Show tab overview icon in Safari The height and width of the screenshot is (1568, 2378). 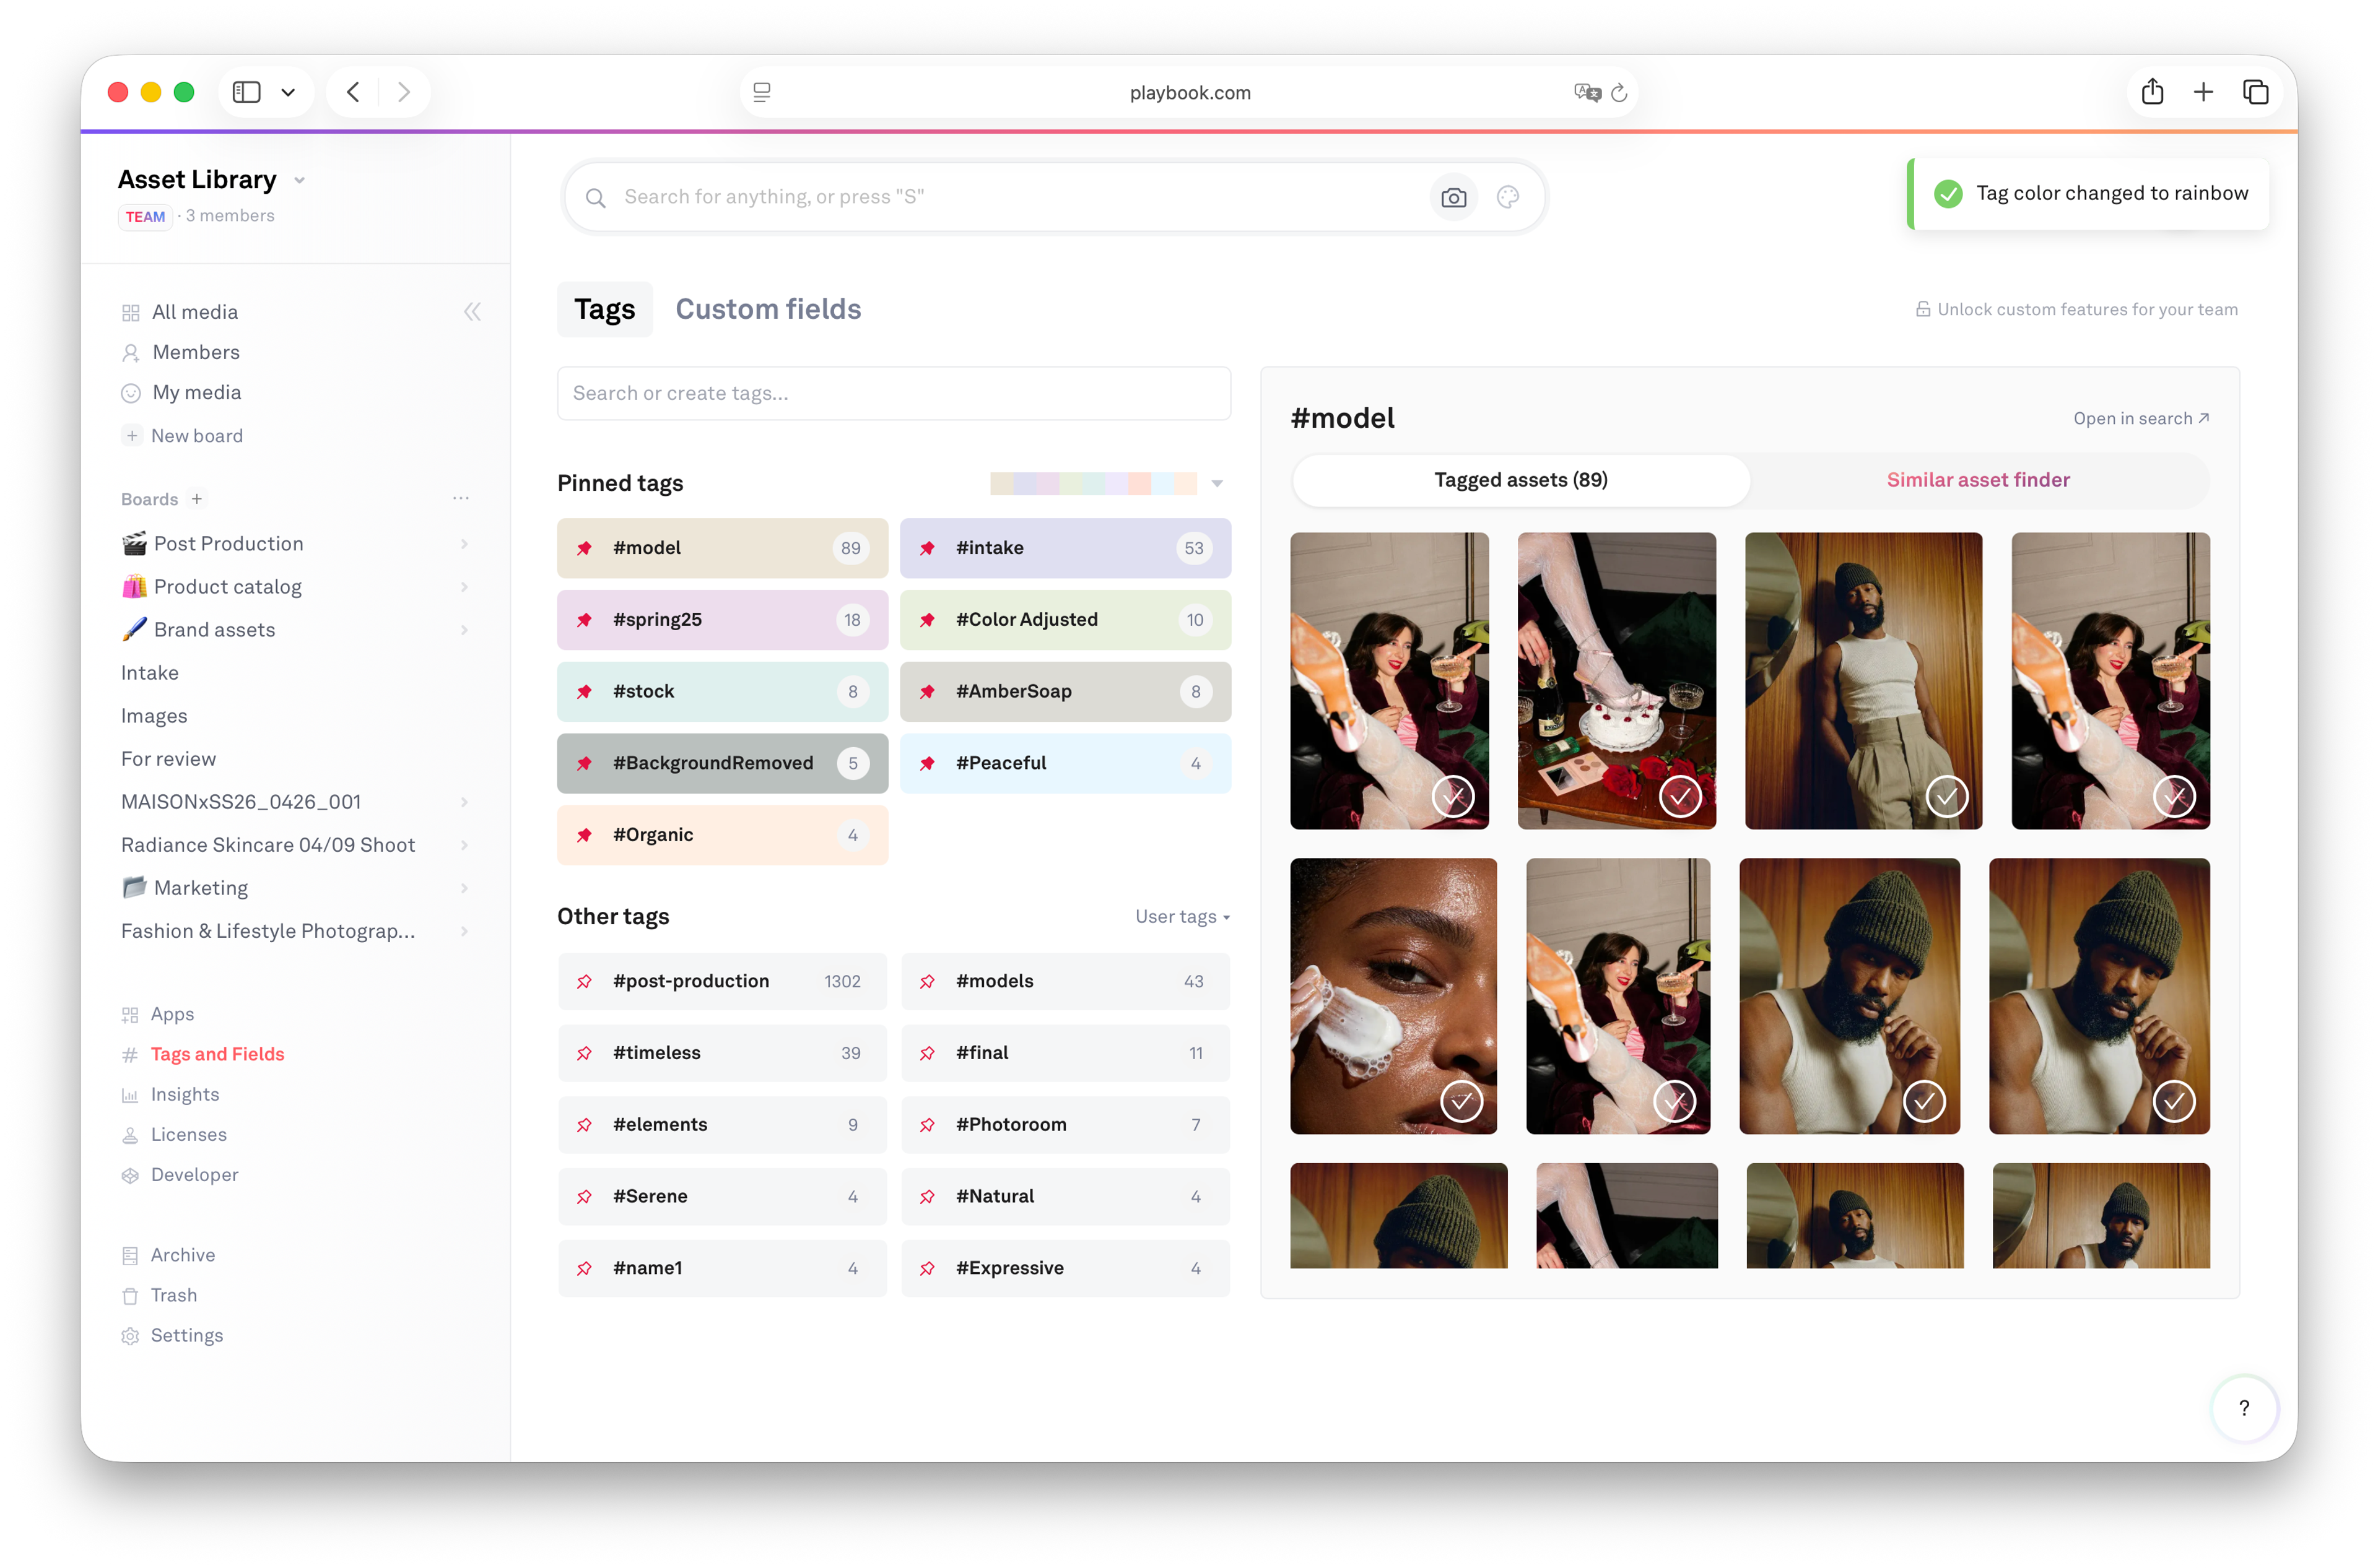pyautogui.click(x=2255, y=92)
